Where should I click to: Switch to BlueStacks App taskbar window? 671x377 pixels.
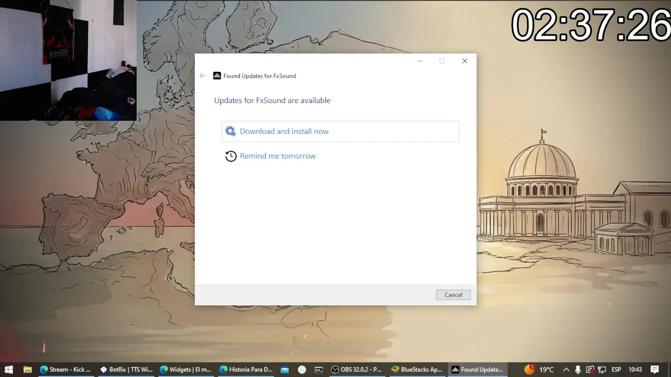click(417, 370)
